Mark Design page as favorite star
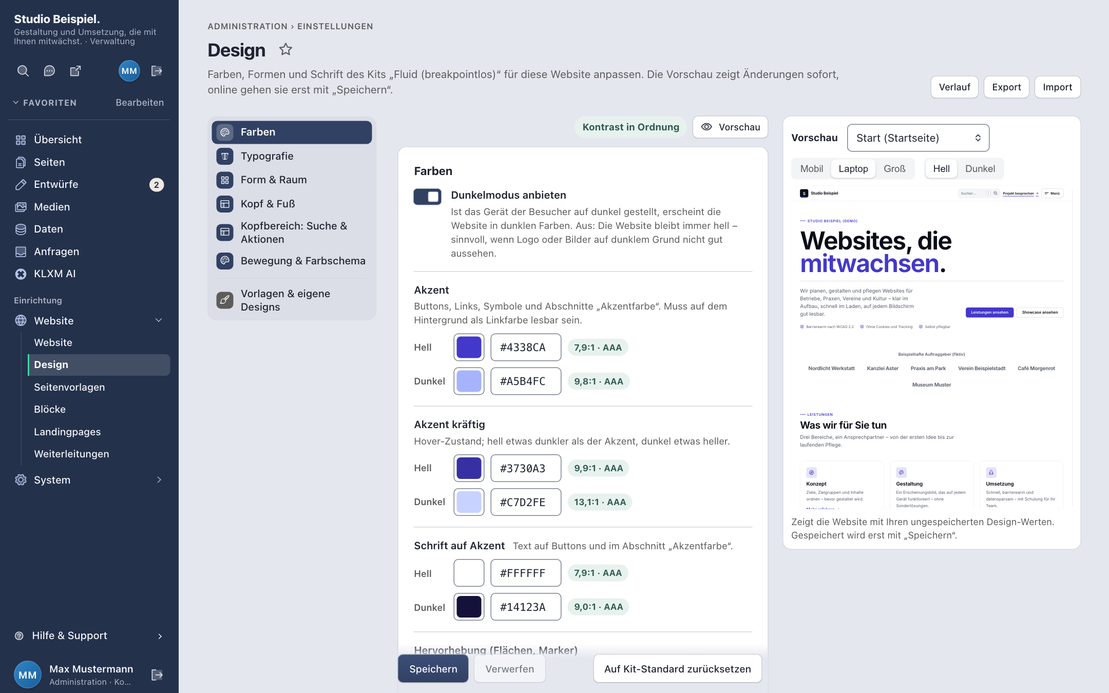 pyautogui.click(x=285, y=50)
